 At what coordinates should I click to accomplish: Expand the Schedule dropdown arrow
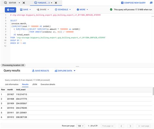[70, 10]
